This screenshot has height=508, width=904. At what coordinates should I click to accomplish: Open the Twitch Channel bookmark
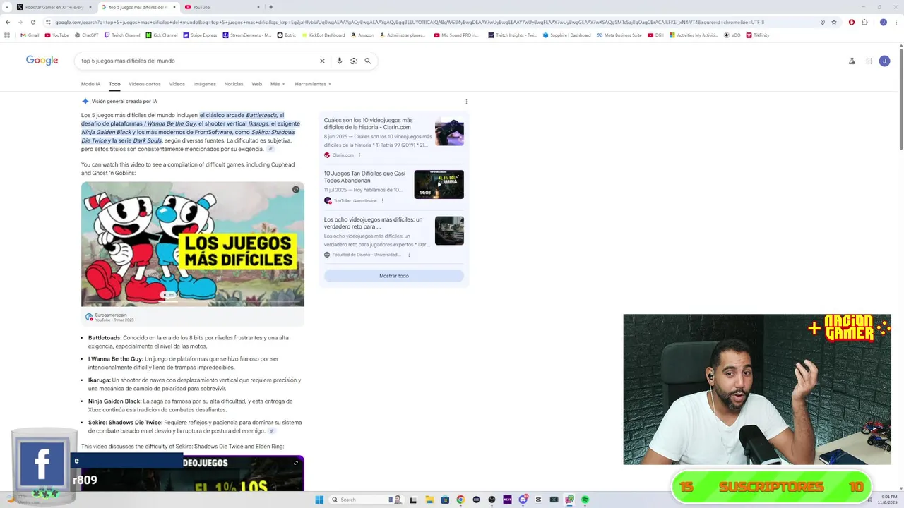click(x=122, y=35)
